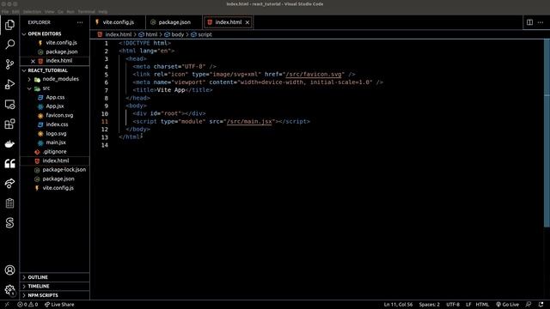This screenshot has height=309, width=550.
Task: Open logo.svg in the file tree
Action: (x=55, y=134)
